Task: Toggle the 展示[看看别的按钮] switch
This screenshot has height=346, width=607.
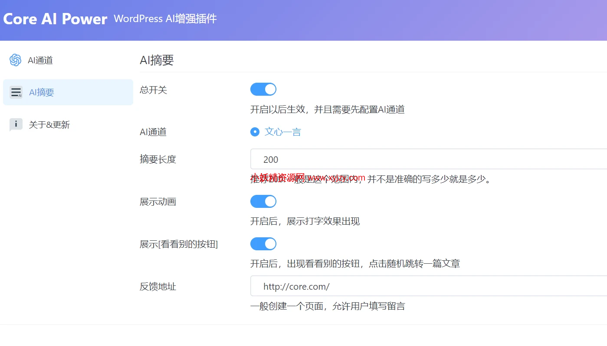Action: [x=263, y=244]
